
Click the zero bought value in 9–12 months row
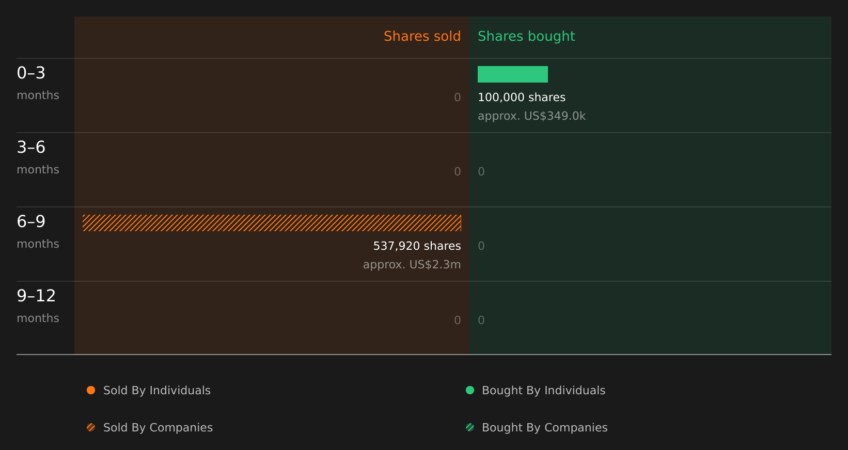[x=481, y=320]
